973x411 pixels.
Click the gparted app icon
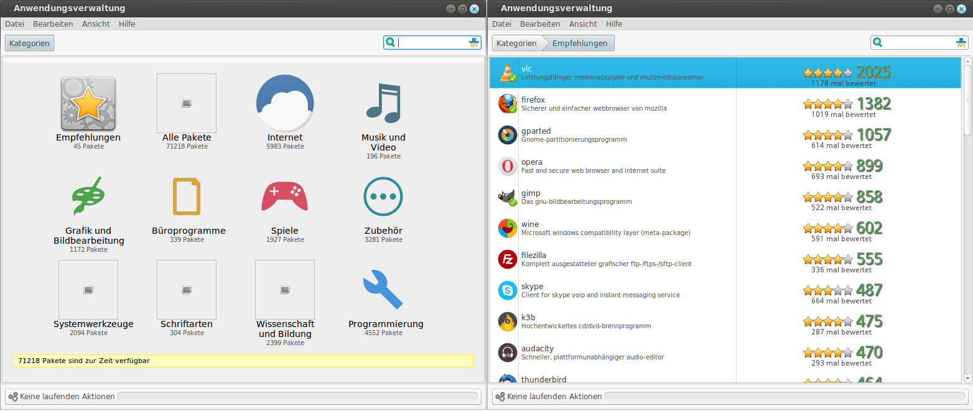coord(508,135)
